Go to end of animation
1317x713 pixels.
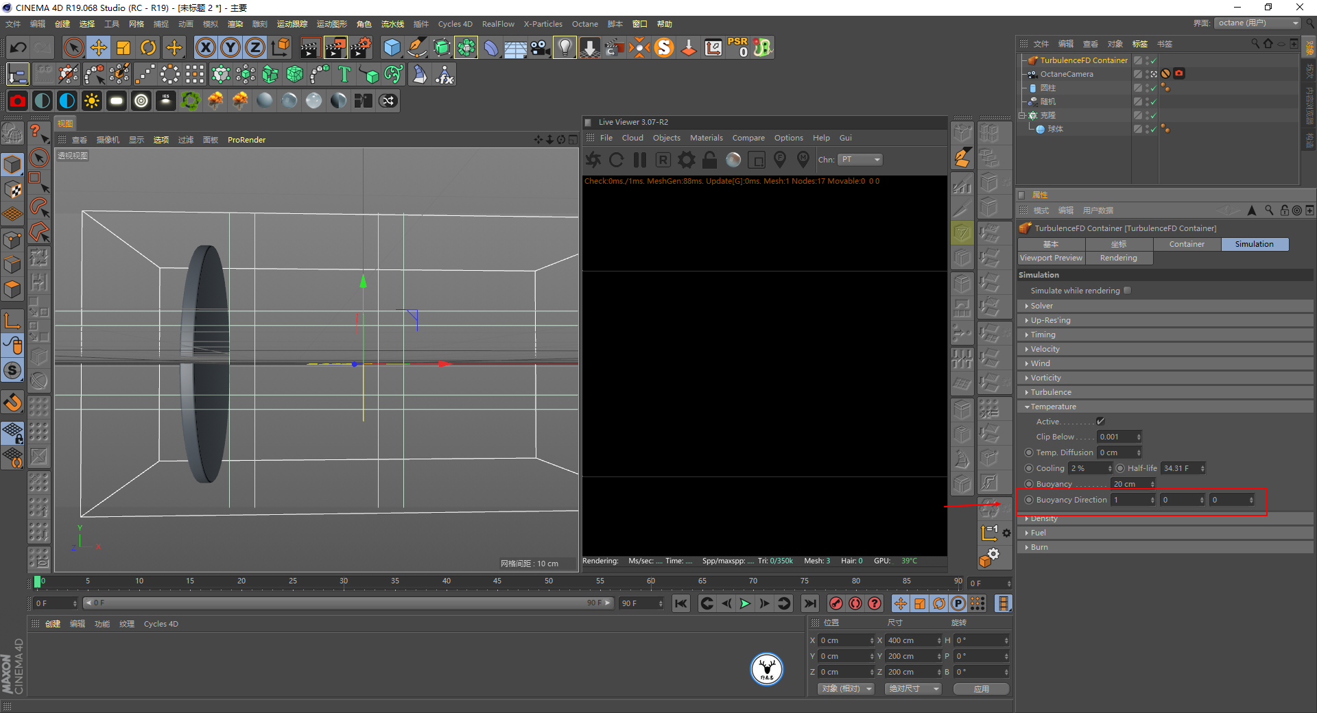(810, 603)
